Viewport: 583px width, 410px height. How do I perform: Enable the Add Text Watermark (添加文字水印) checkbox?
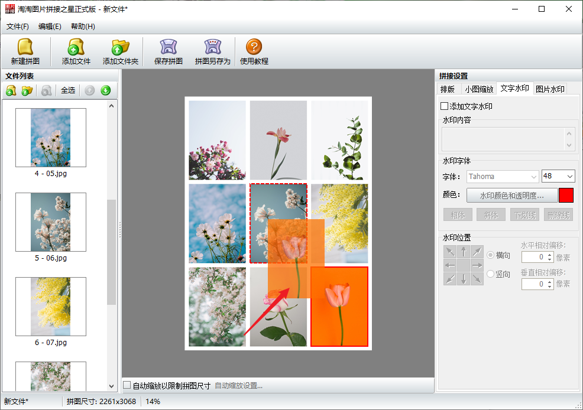444,106
